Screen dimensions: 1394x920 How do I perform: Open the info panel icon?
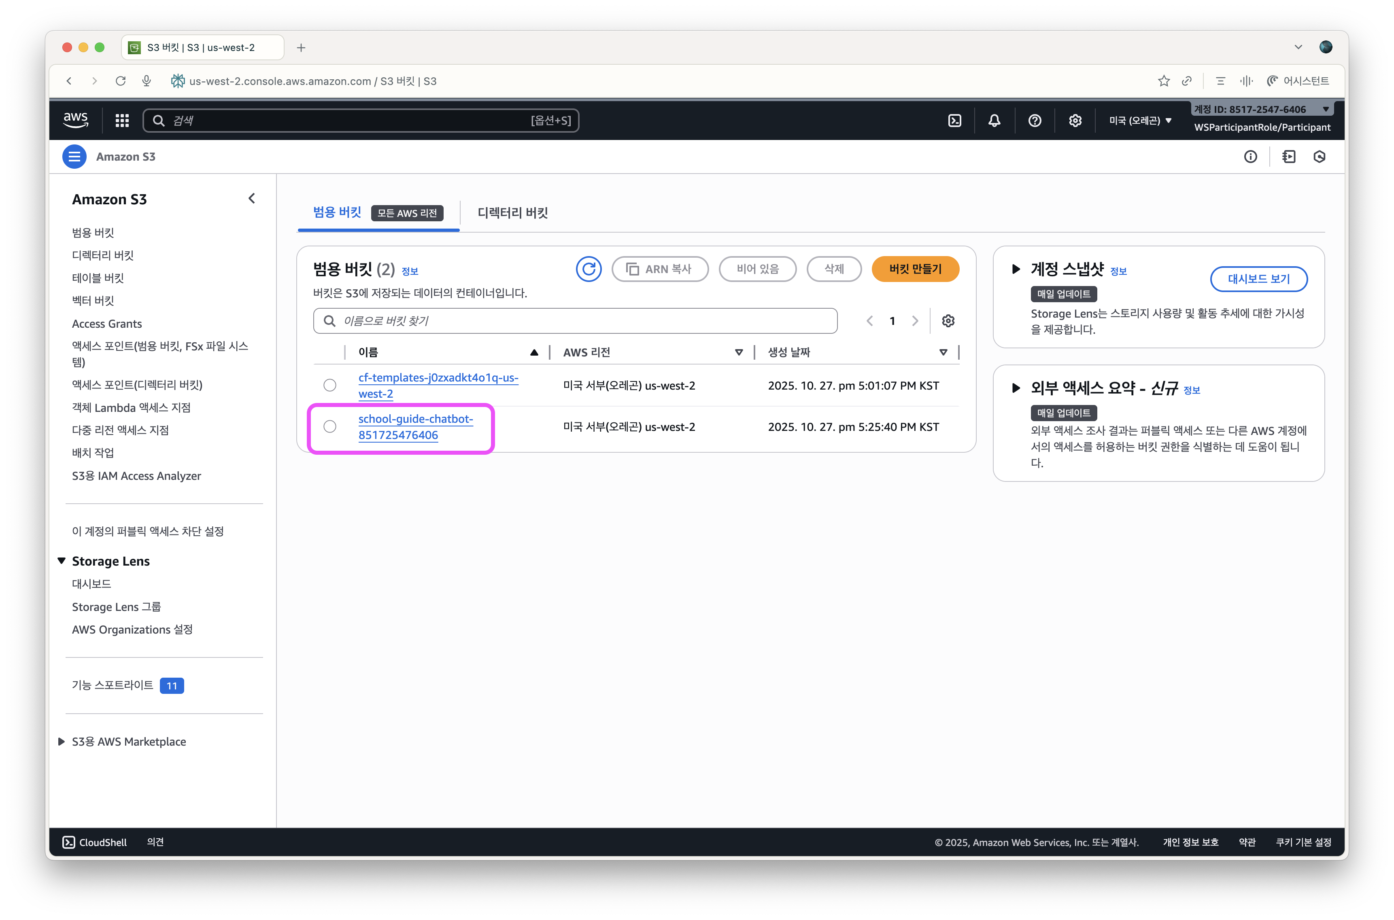1250,157
